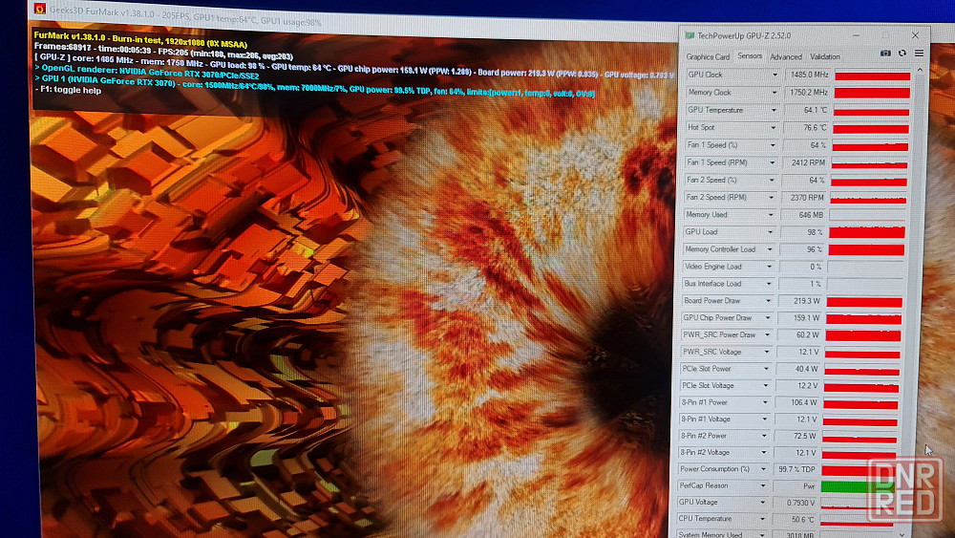Open the Fan 1 Speed (%) dropdown
Screen dimensions: 955x538
click(773, 145)
